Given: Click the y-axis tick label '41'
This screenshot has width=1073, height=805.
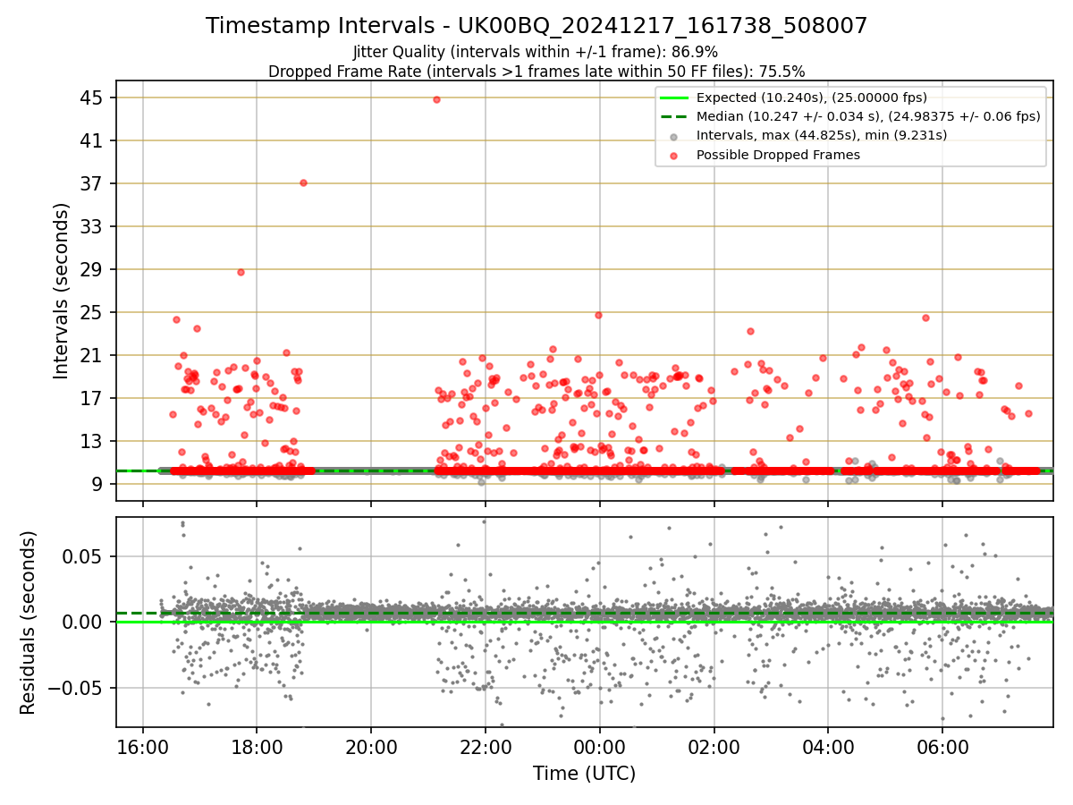Looking at the screenshot, I should (x=92, y=140).
